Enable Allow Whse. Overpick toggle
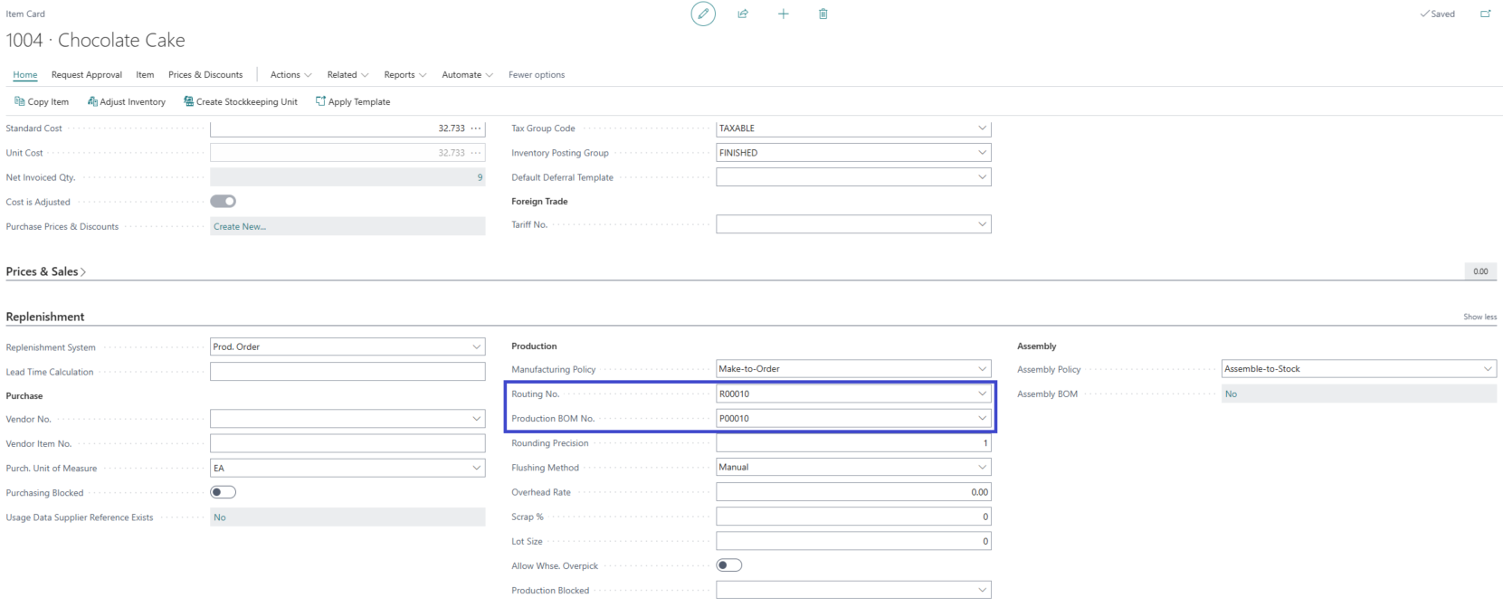The width and height of the screenshot is (1503, 607). pos(728,565)
